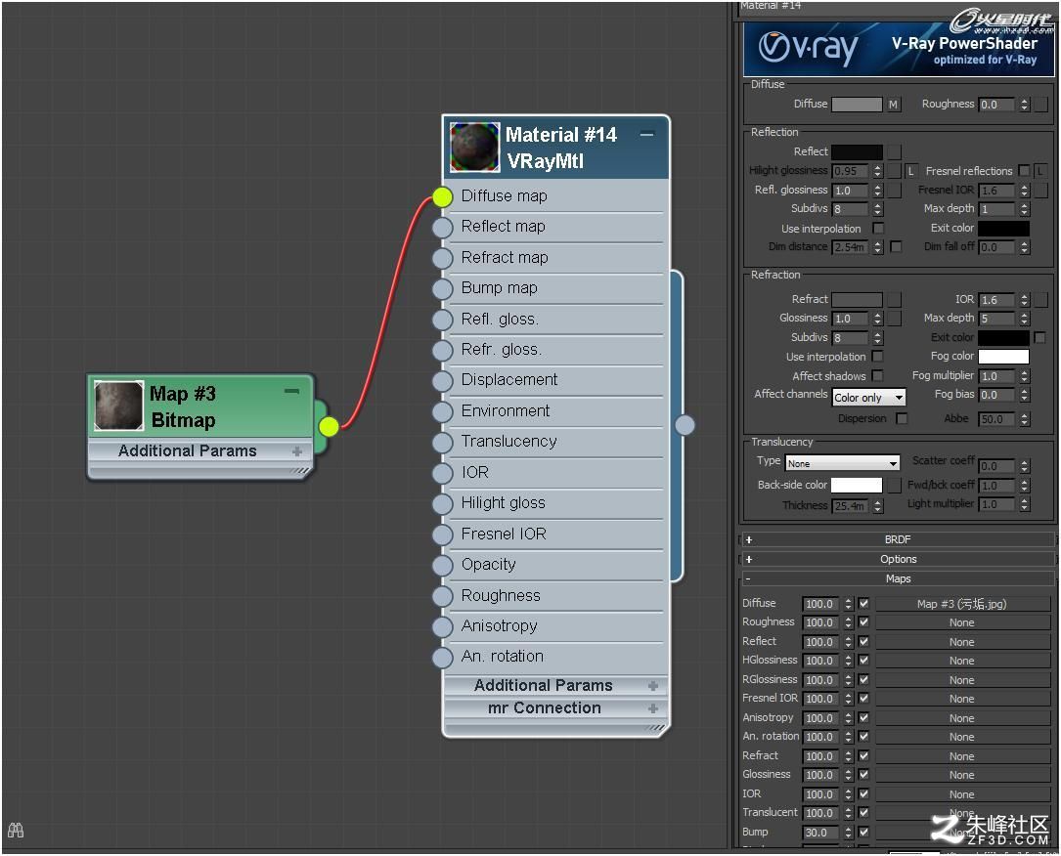Click the Reflect map input socket
The image size is (1061, 856).
pyautogui.click(x=443, y=227)
